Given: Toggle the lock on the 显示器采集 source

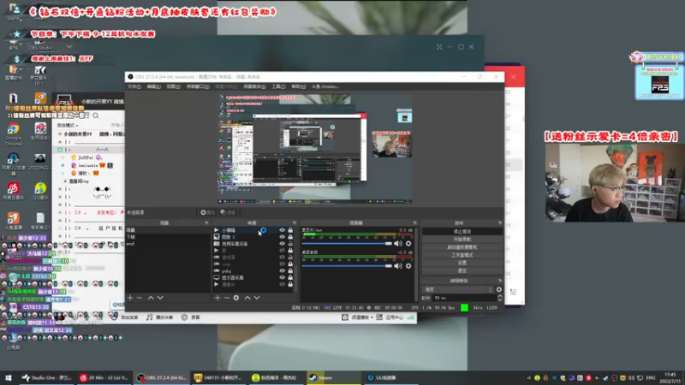Looking at the screenshot, I should 290,277.
